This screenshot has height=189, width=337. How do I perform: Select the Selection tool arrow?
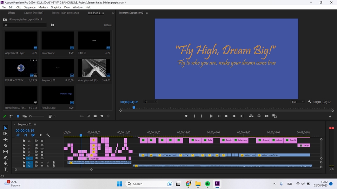(x=5, y=128)
